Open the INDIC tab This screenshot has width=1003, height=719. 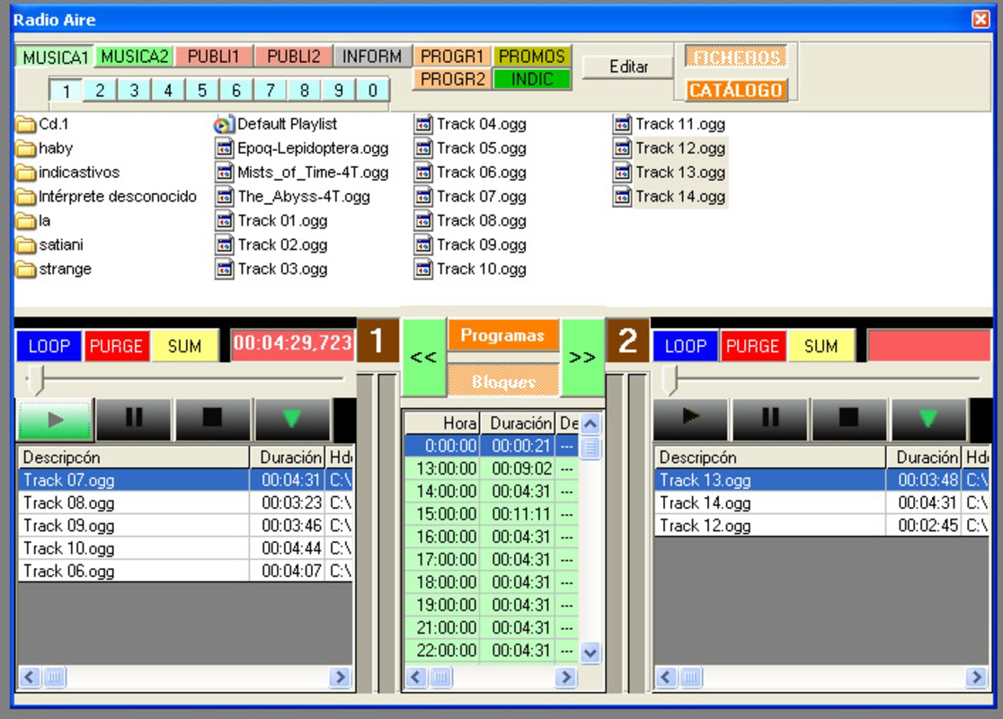[x=532, y=79]
